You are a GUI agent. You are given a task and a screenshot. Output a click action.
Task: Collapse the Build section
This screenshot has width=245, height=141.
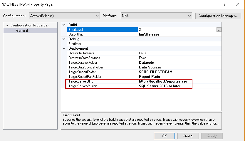(64, 25)
